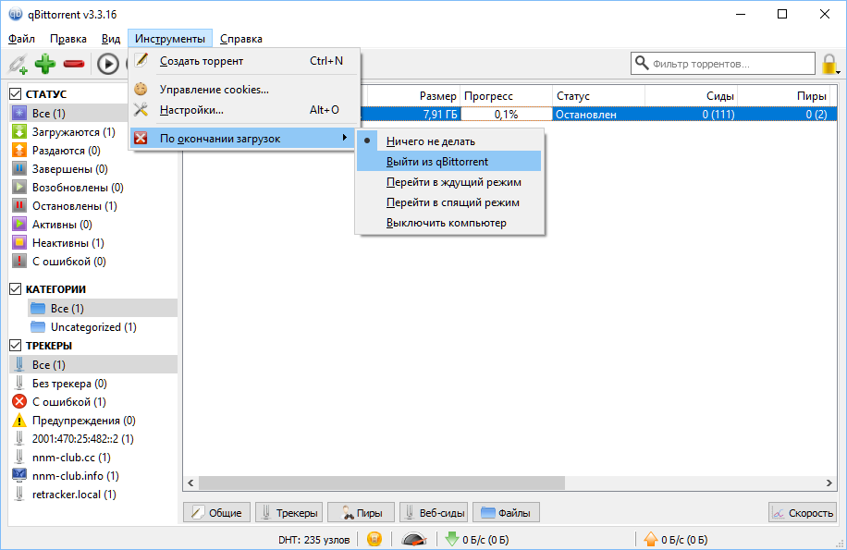
Task: Toggle the 'КАТЕГОРИИ' section checkbox
Action: pos(16,289)
